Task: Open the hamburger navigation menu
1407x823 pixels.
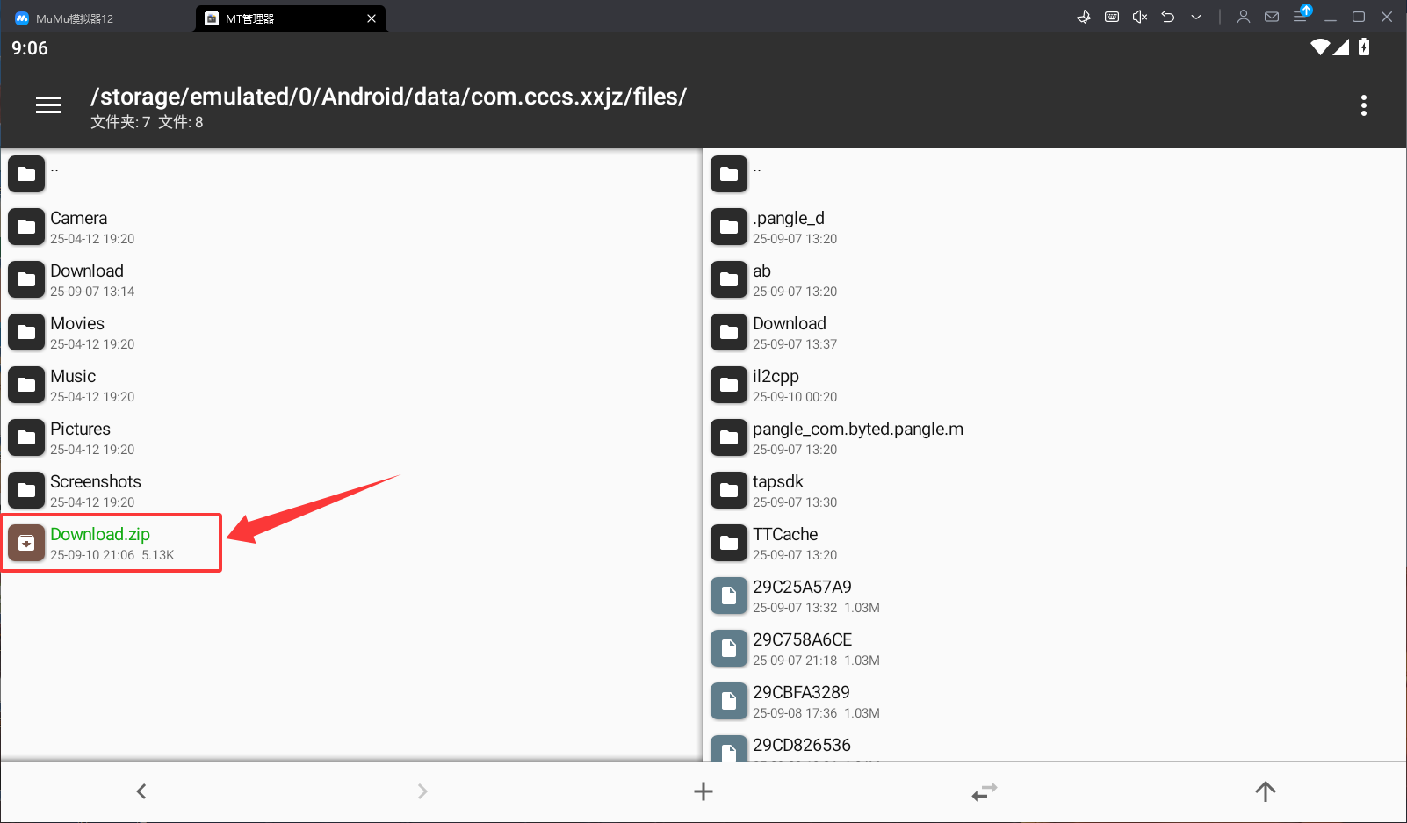Action: (x=48, y=105)
